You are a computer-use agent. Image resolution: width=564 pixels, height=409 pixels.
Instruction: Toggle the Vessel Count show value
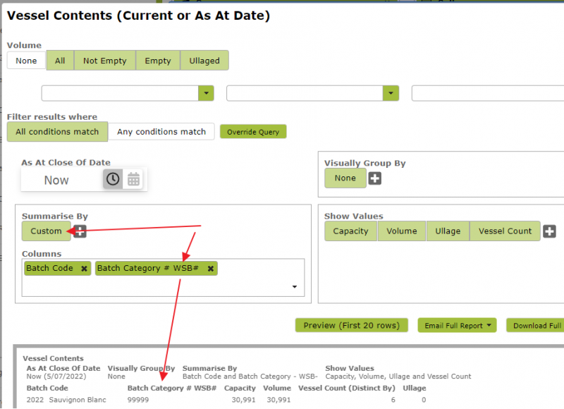[505, 231]
